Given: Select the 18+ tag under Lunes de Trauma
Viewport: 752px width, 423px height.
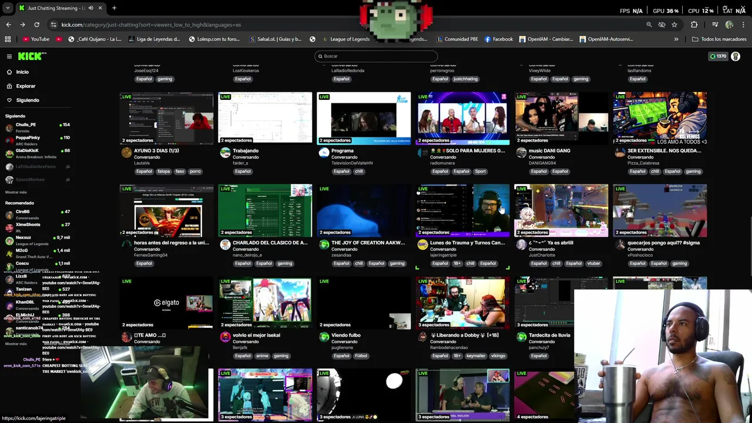Looking at the screenshot, I should pos(457,264).
